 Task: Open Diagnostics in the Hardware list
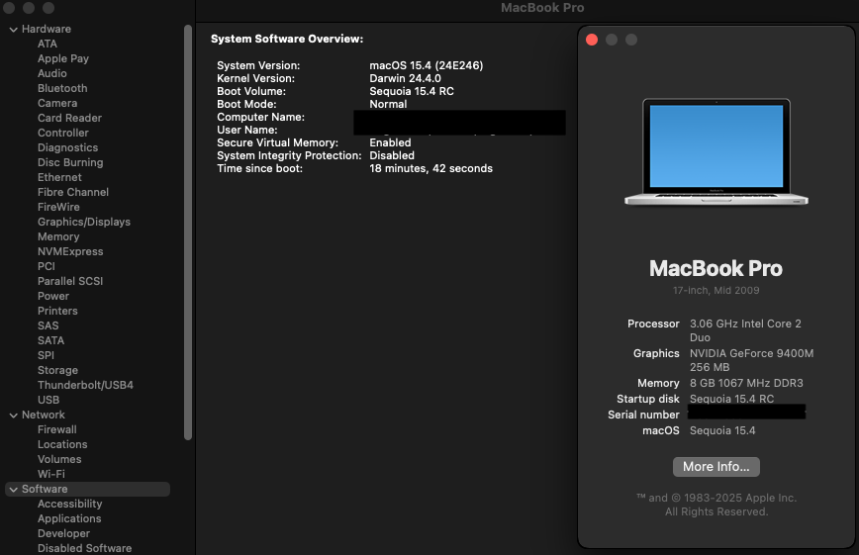click(x=68, y=147)
